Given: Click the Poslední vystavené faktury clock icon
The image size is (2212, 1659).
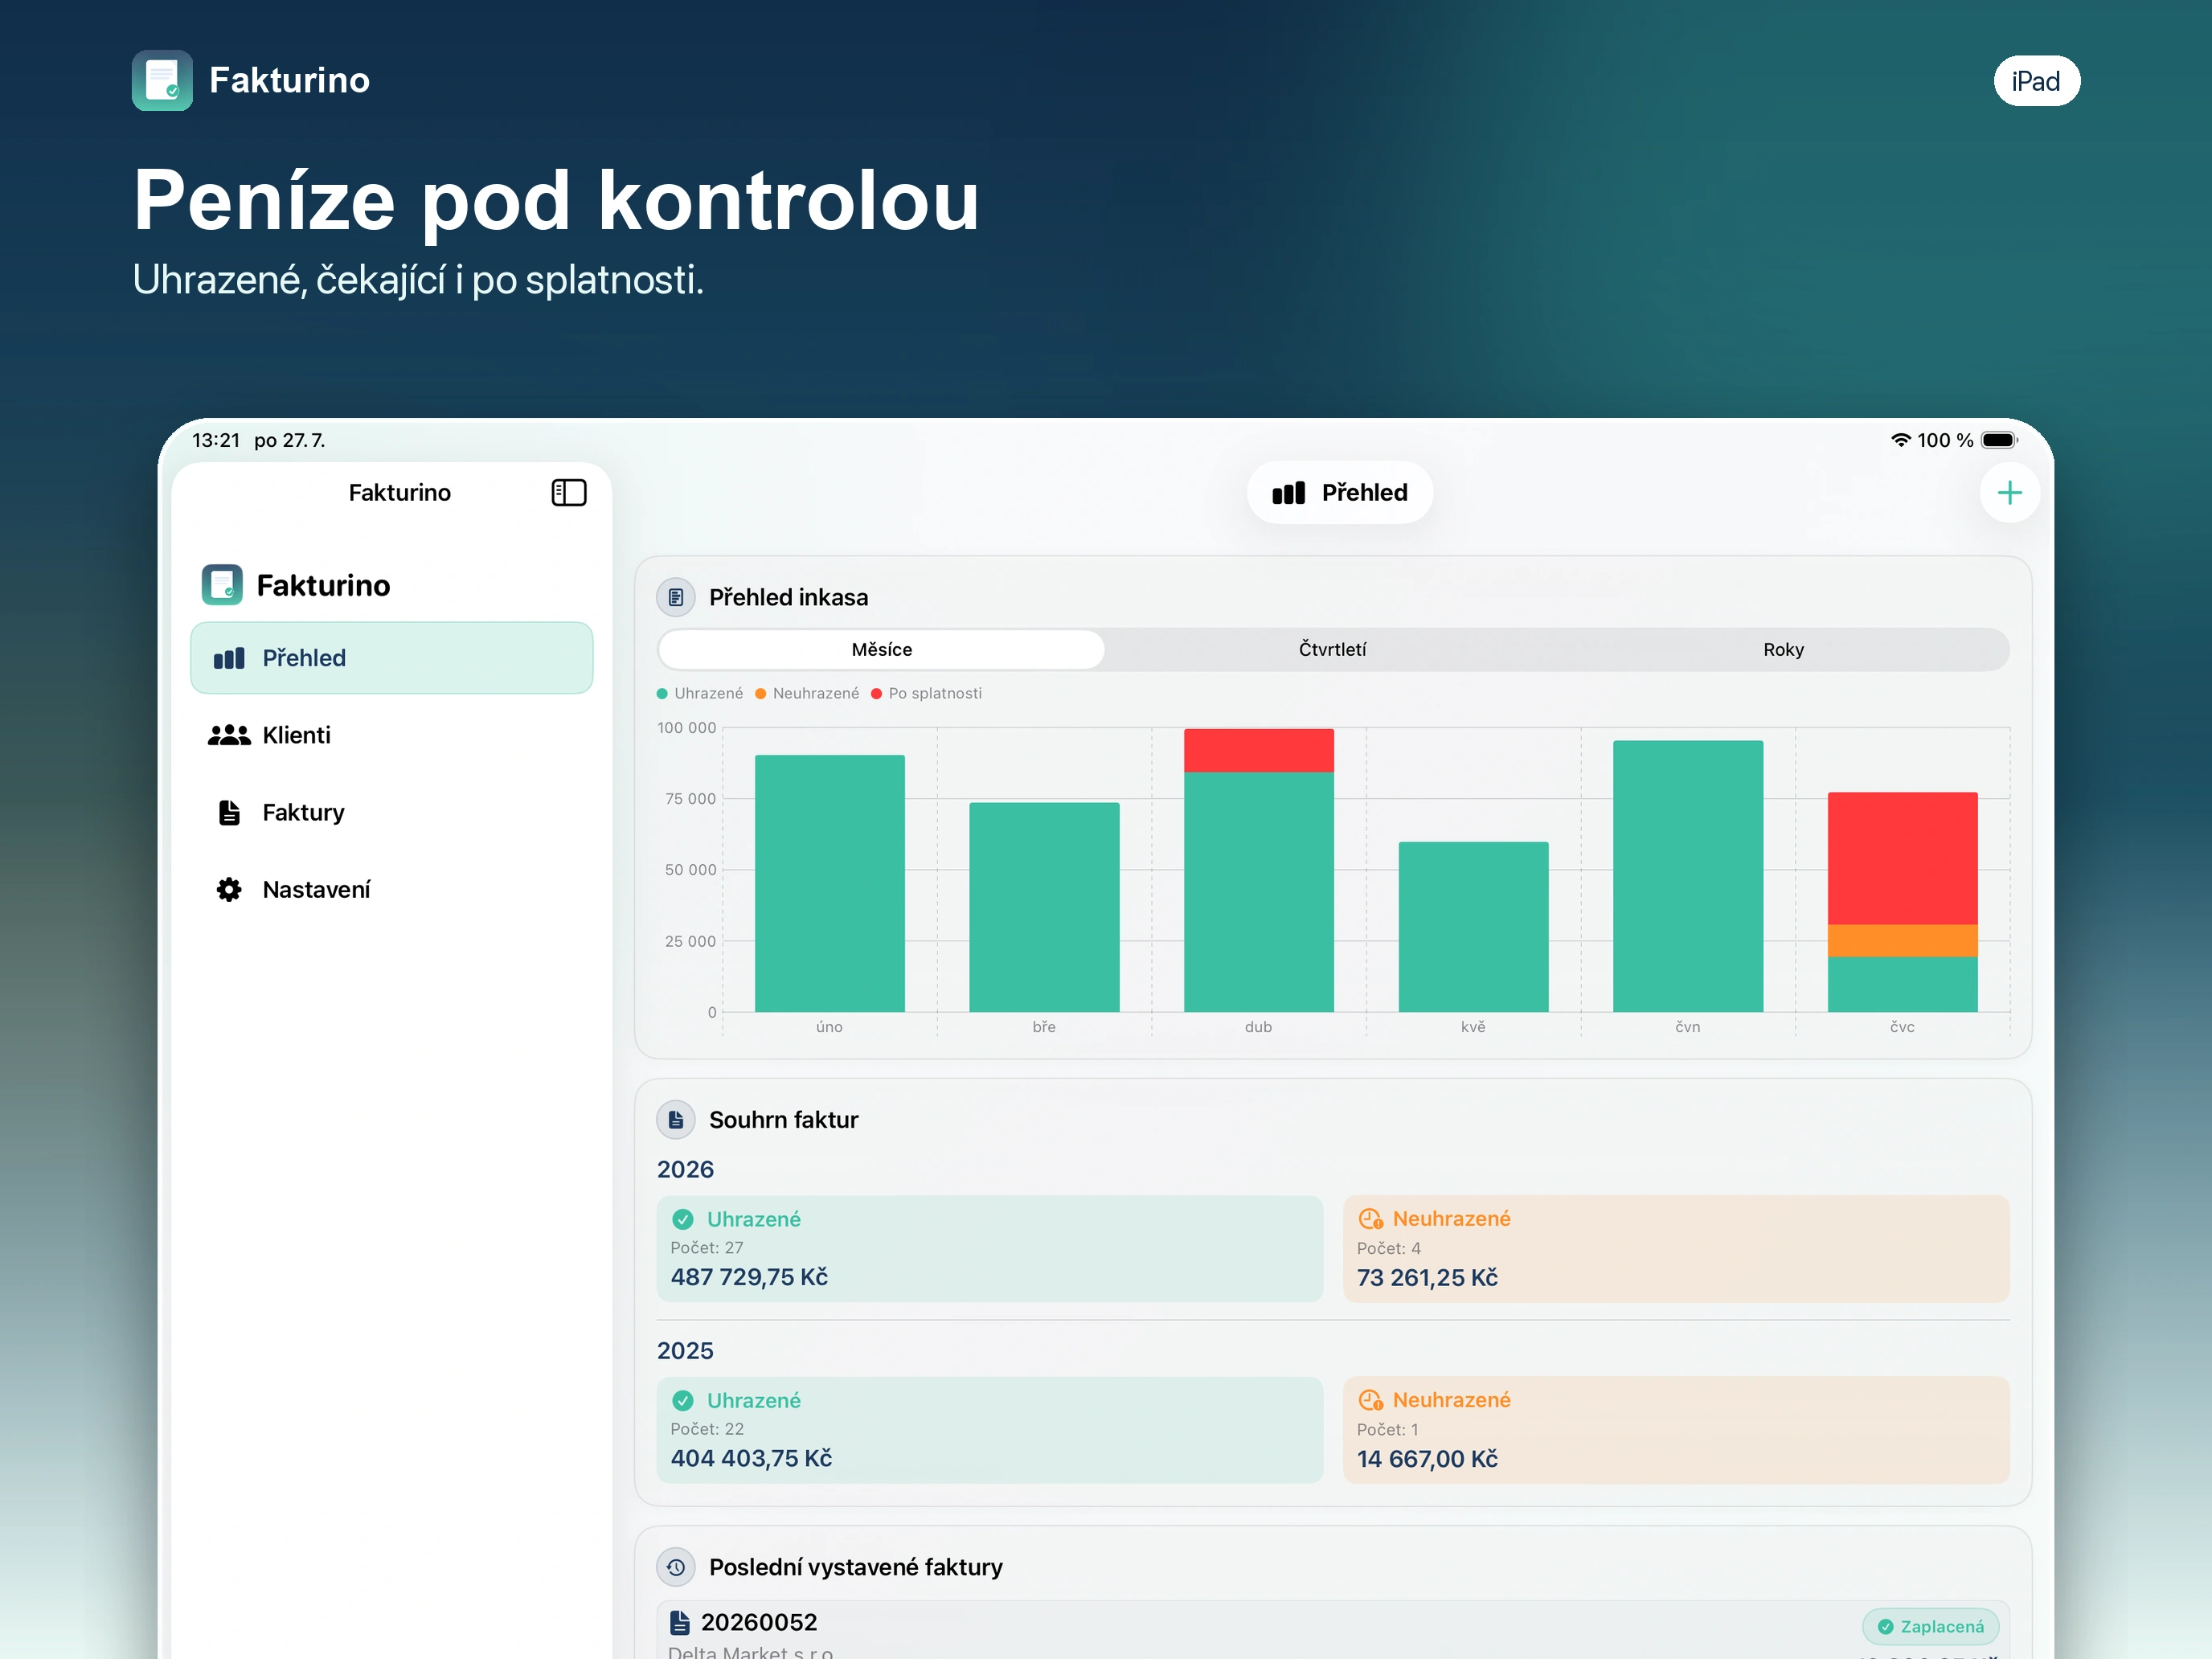Looking at the screenshot, I should tap(676, 1567).
